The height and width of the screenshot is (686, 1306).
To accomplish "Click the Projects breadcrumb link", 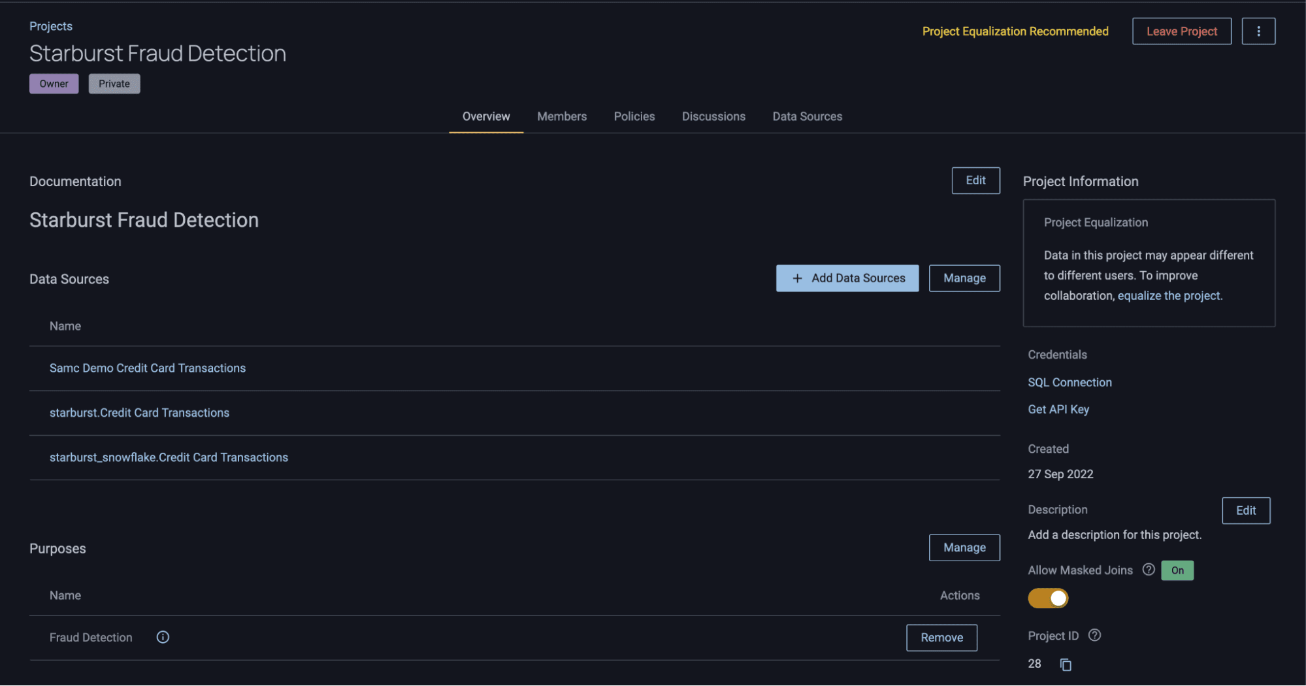I will coord(51,26).
